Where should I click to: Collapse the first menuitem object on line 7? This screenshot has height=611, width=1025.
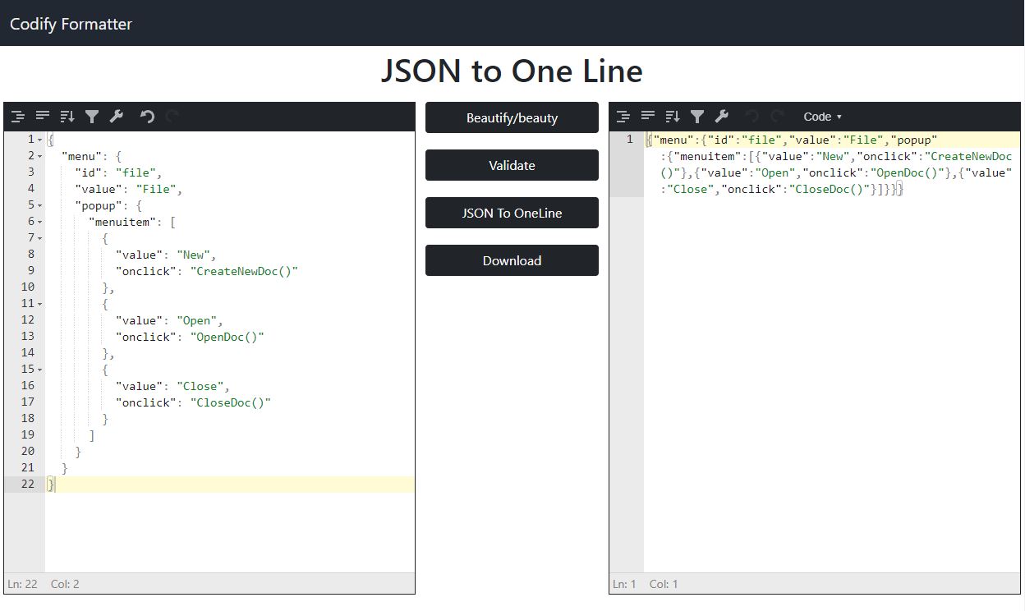pyautogui.click(x=39, y=237)
